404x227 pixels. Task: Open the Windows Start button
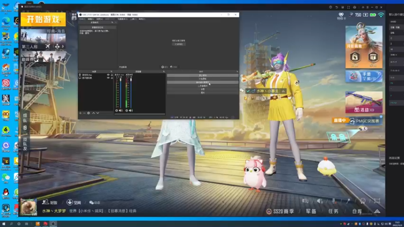pyautogui.click(x=4, y=223)
